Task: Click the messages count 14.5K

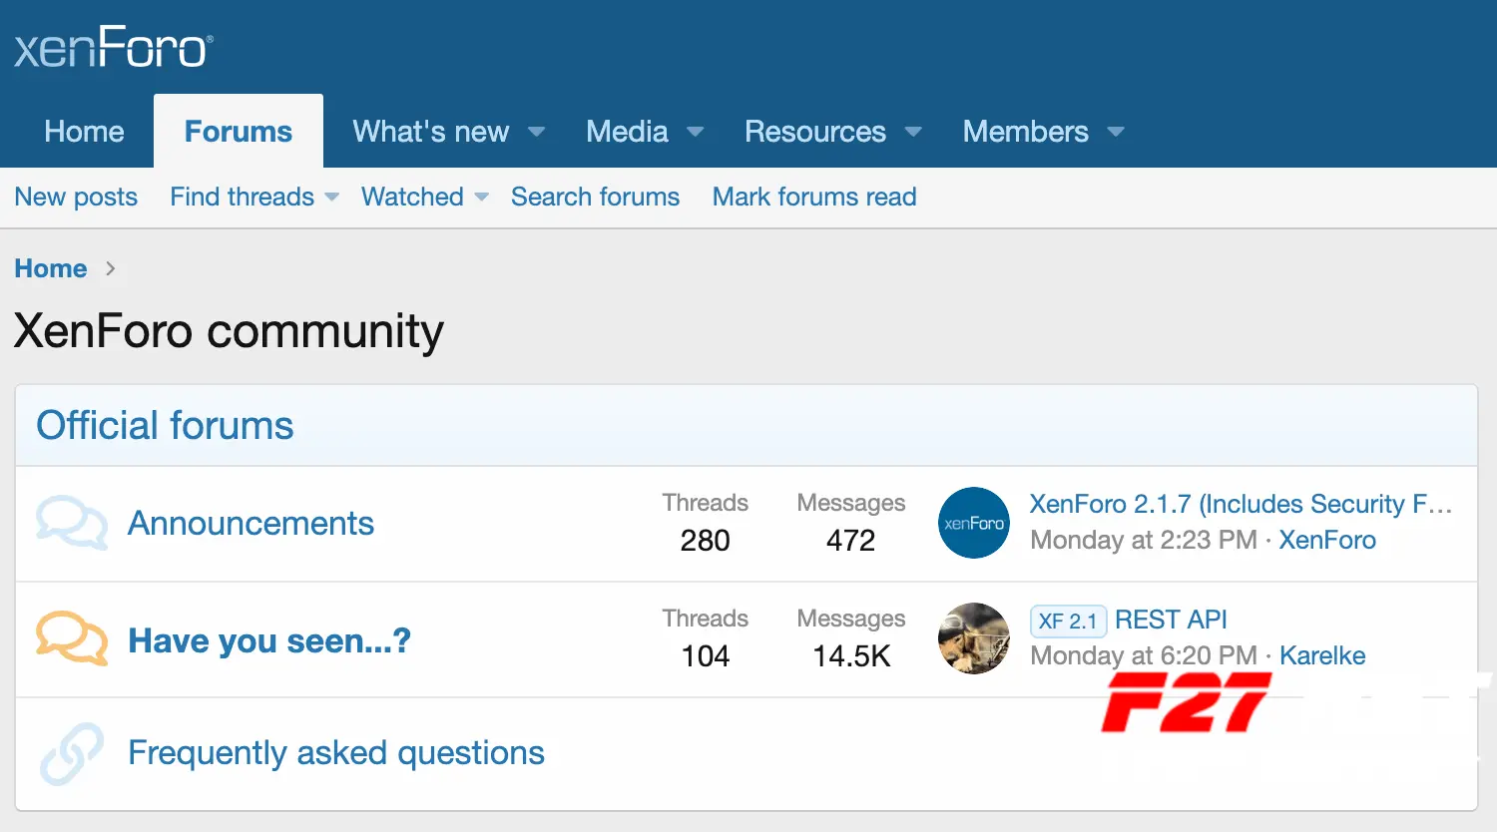Action: (851, 655)
